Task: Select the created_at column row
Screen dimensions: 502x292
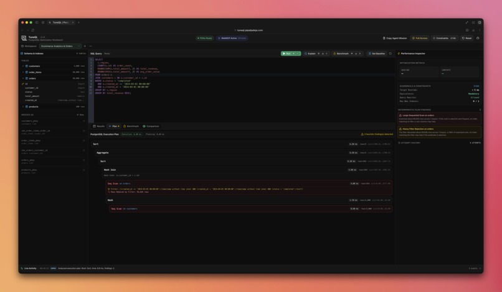Action: tap(53, 100)
